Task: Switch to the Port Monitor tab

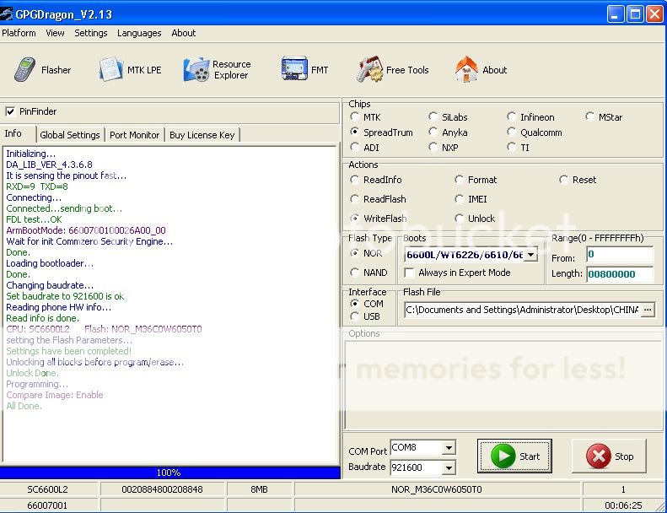Action: click(134, 135)
